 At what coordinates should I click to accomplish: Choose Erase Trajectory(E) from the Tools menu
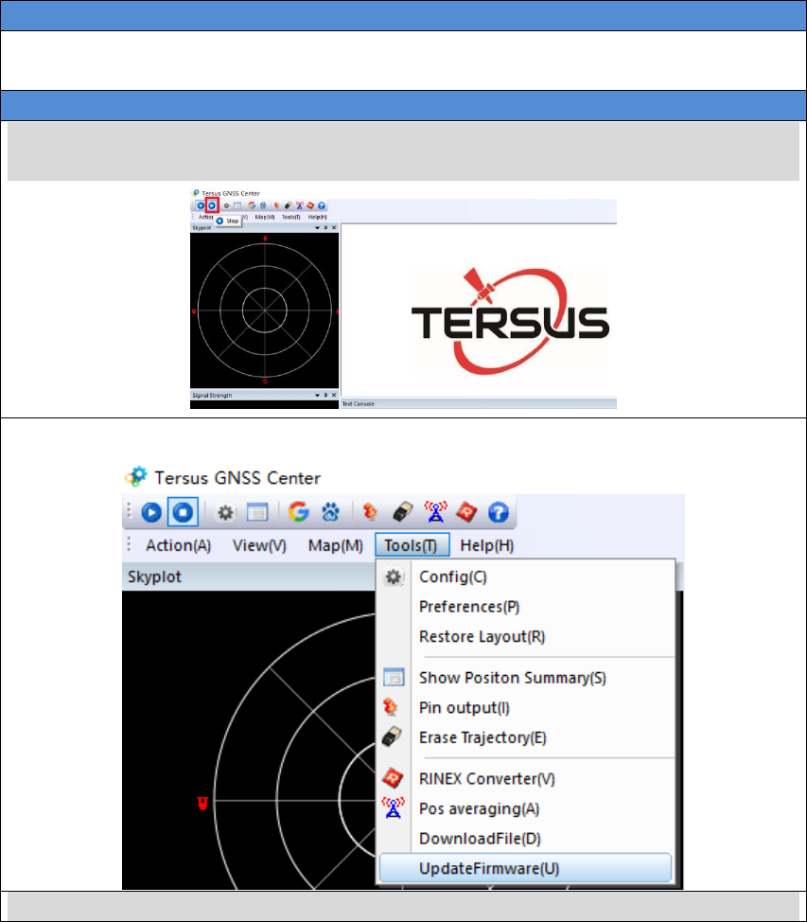(x=526, y=738)
